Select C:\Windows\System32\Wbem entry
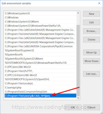Image resolution: width=103 pixels, height=114 pixels. pos(40,22)
